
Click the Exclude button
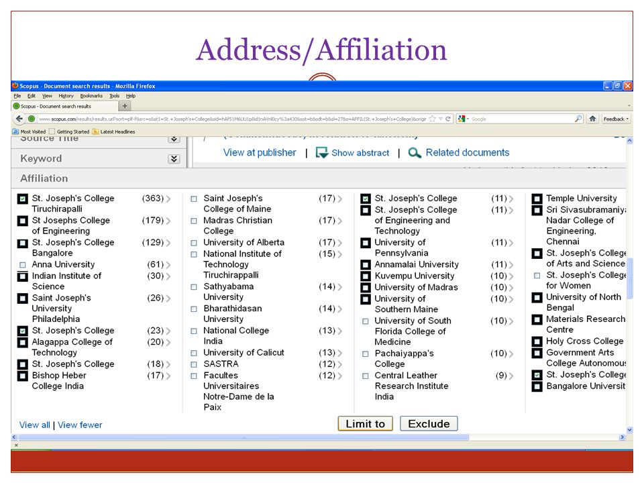click(x=429, y=424)
